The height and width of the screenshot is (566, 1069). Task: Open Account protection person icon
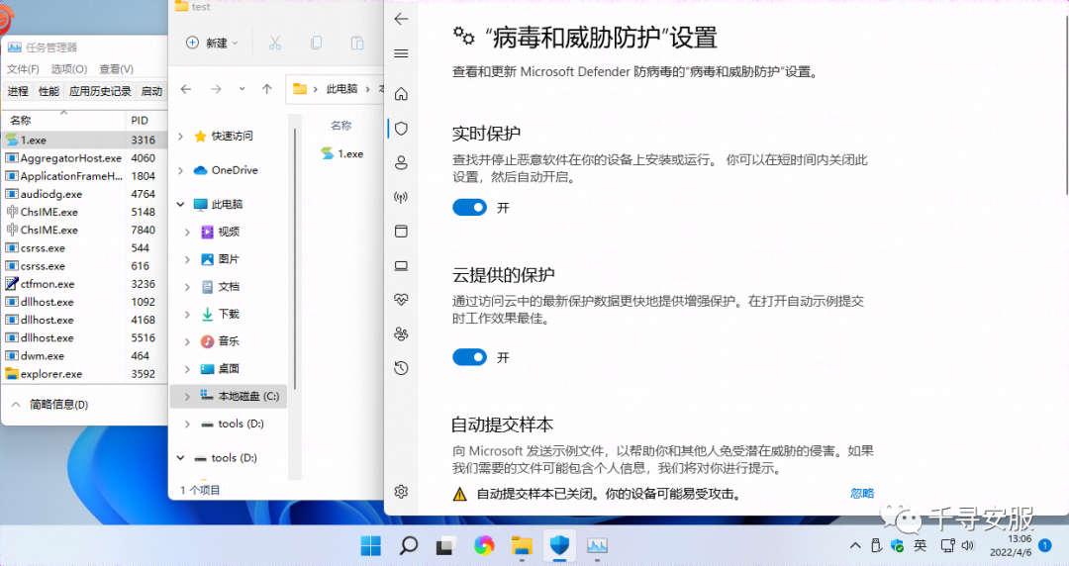[x=402, y=162]
